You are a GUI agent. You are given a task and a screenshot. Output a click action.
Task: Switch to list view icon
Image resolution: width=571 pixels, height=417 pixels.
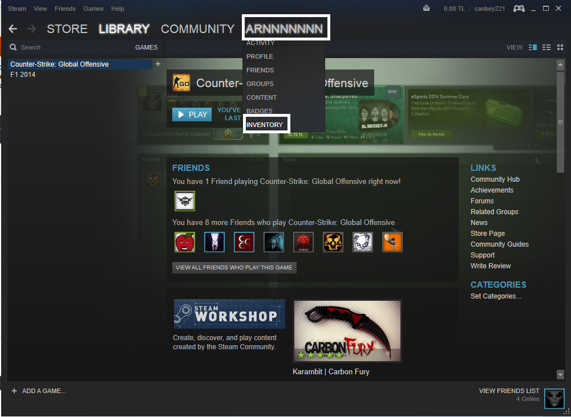[546, 47]
